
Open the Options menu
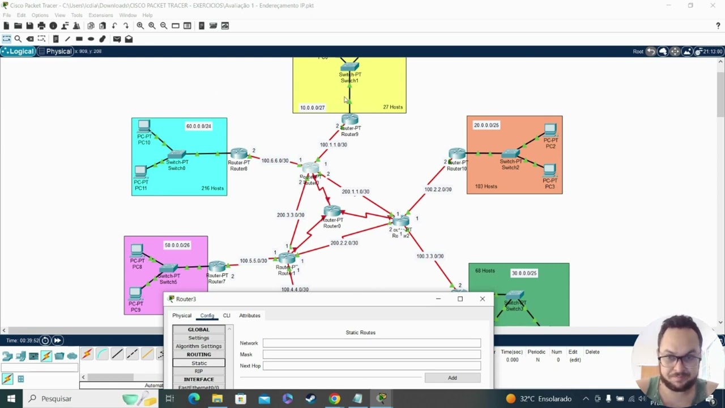point(40,15)
